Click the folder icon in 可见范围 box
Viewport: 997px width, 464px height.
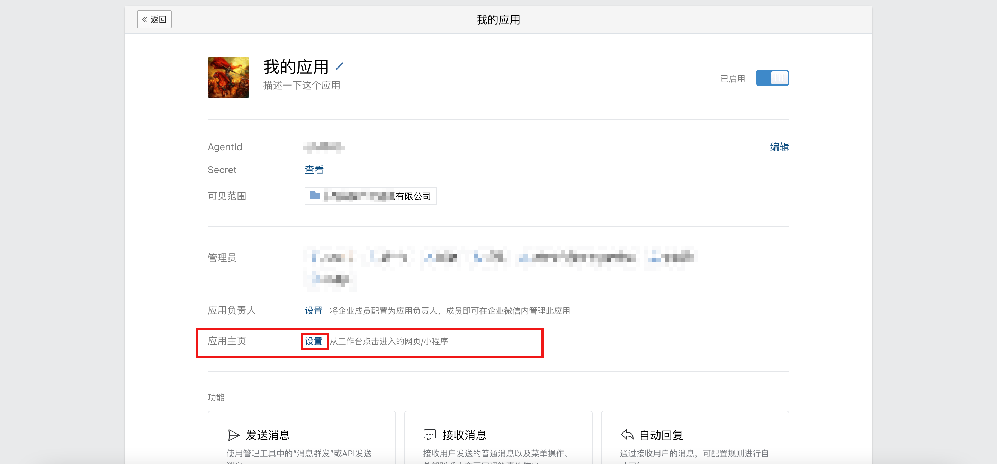click(315, 196)
